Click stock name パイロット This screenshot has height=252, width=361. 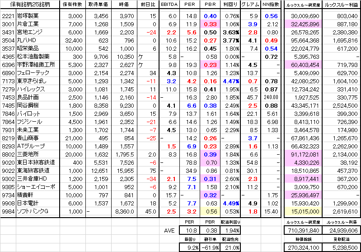click(28, 114)
